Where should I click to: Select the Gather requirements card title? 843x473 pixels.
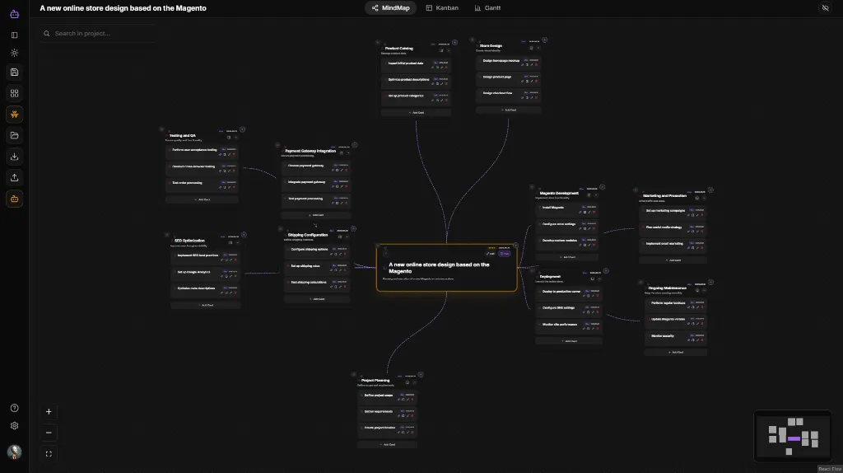pyautogui.click(x=379, y=412)
